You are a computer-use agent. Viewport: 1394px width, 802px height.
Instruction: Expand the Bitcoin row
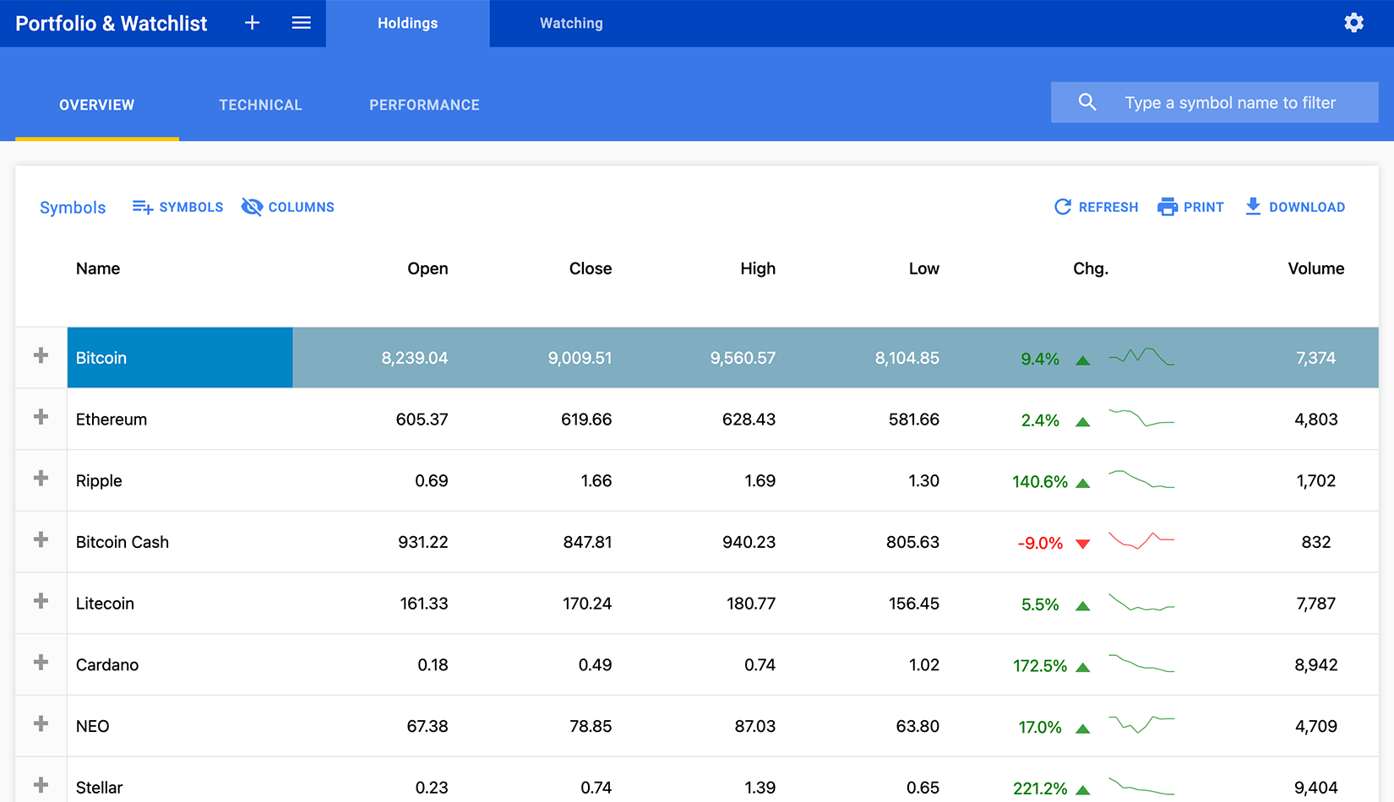(x=41, y=355)
